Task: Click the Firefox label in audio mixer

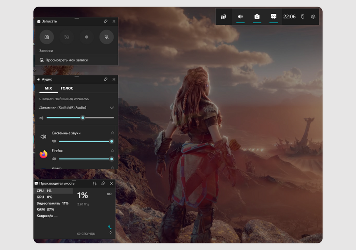Action: [x=57, y=151]
